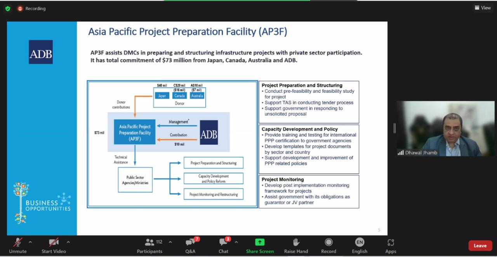Screen dimensions: 497x257
Task: Open the Apps panel
Action: point(391,246)
